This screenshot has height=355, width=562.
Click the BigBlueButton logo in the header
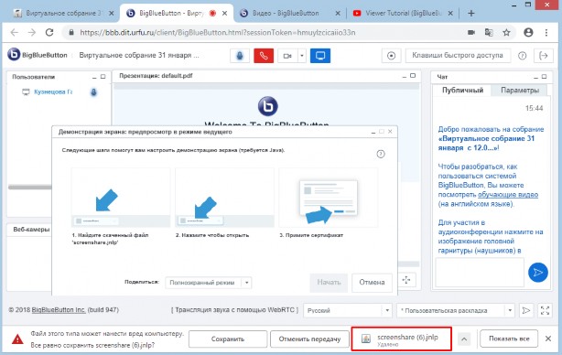pos(38,55)
